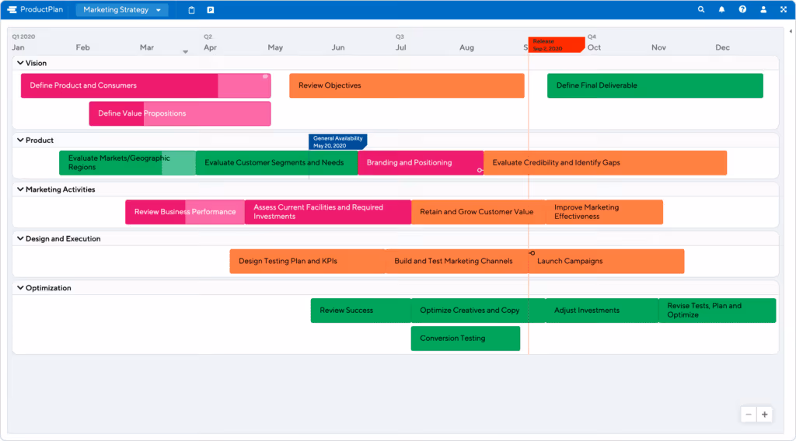The width and height of the screenshot is (796, 441).
Task: Open the Define Product and Consumers bar
Action: (145, 85)
